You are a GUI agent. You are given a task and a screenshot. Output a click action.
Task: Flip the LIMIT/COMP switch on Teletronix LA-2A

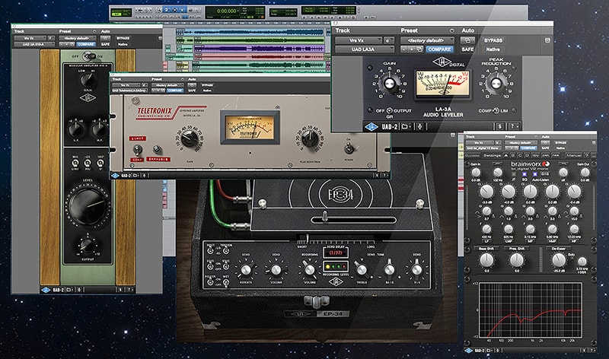[137, 149]
